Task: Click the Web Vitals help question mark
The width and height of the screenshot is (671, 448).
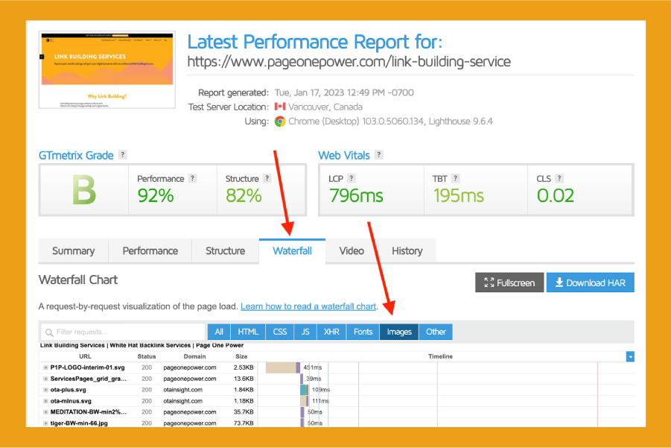Action: click(379, 155)
